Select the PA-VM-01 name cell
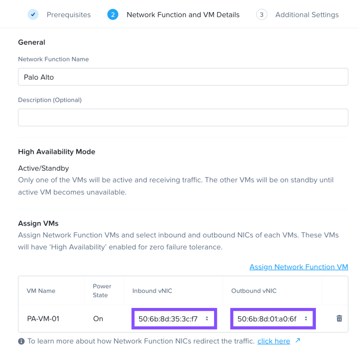 pyautogui.click(x=43, y=319)
